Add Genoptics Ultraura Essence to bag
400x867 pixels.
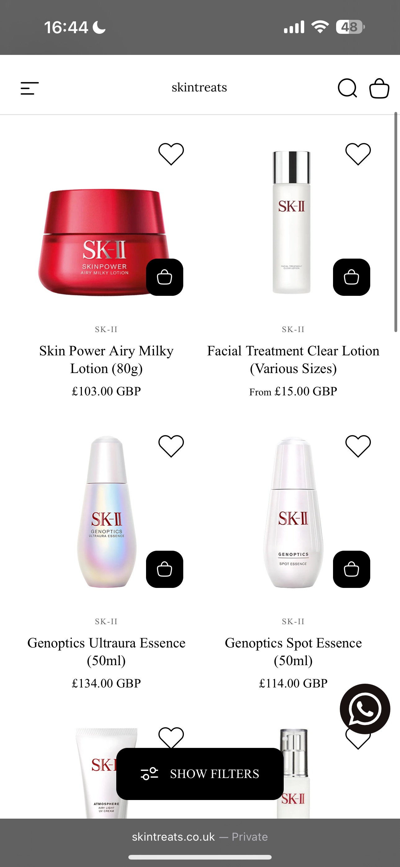[x=165, y=570]
